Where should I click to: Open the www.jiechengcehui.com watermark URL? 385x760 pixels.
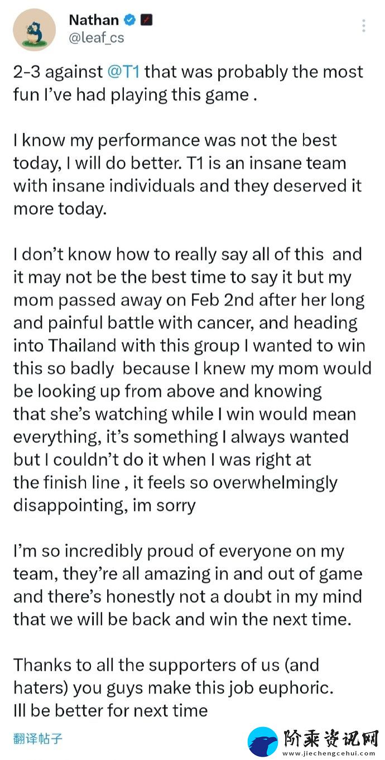click(x=329, y=753)
